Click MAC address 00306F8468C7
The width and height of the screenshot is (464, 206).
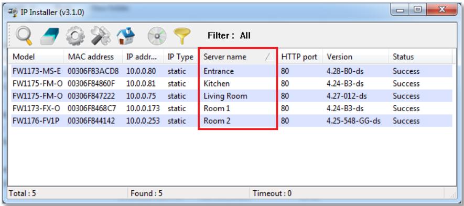tap(91, 109)
